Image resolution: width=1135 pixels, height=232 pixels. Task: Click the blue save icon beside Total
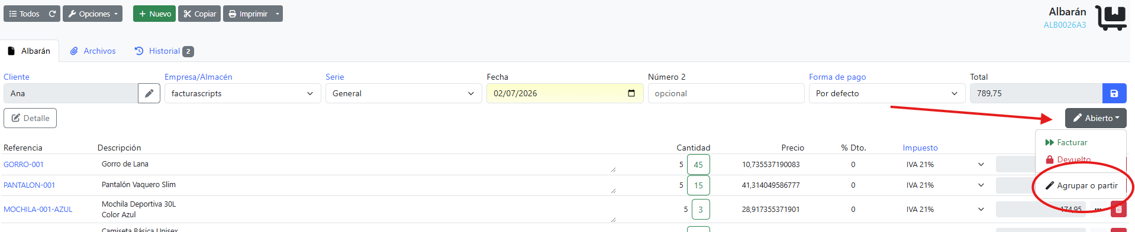(1114, 93)
